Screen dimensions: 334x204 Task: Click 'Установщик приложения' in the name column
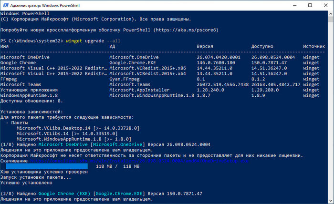pos(29,90)
